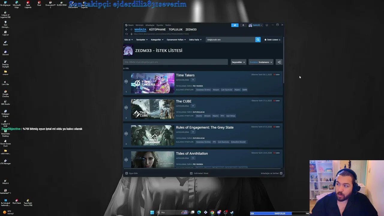Remove Time Takers with kaldır
Viewport: 384px width, 216px height.
277,75
